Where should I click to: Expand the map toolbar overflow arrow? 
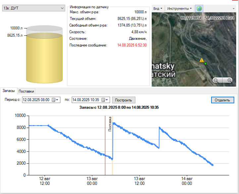[233, 8]
